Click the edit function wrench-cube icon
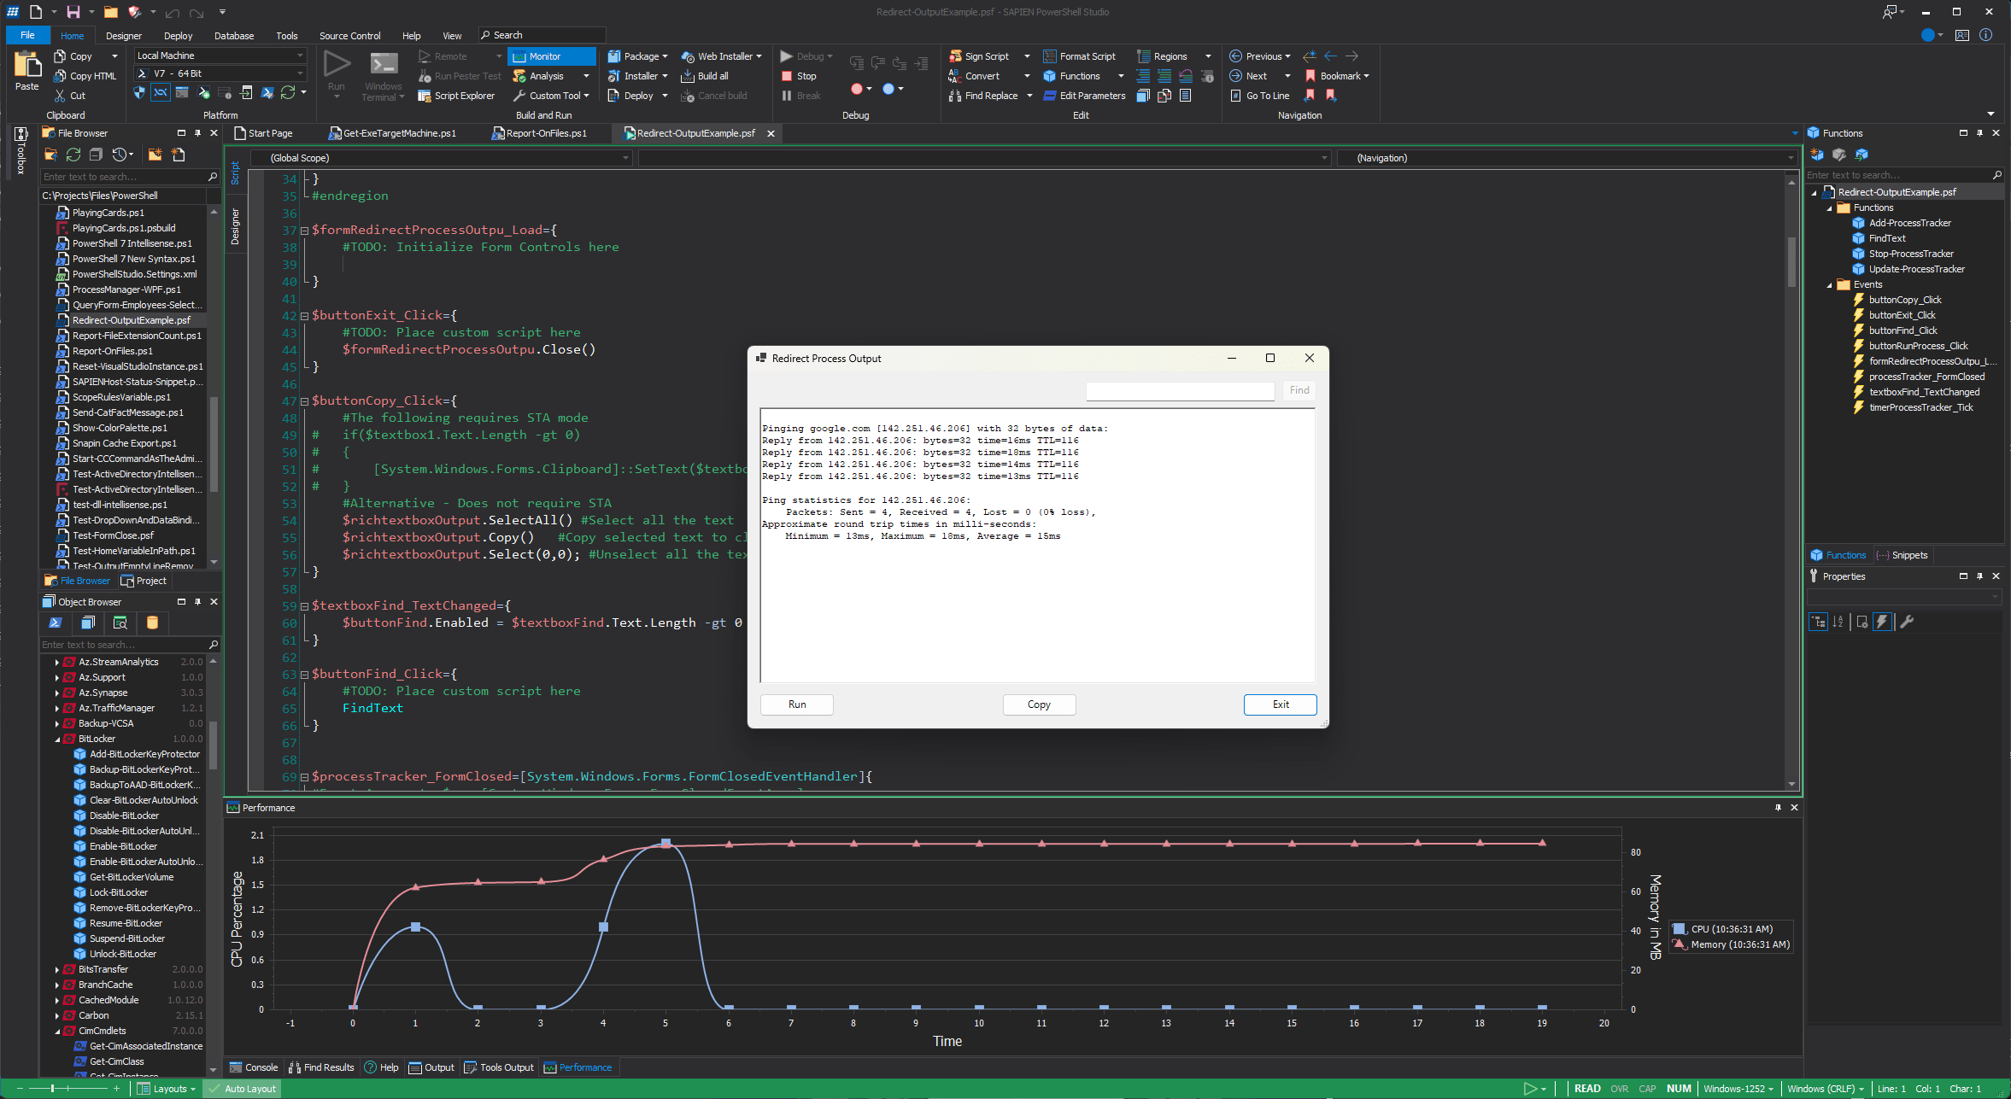The height and width of the screenshot is (1099, 2011). click(x=1838, y=155)
